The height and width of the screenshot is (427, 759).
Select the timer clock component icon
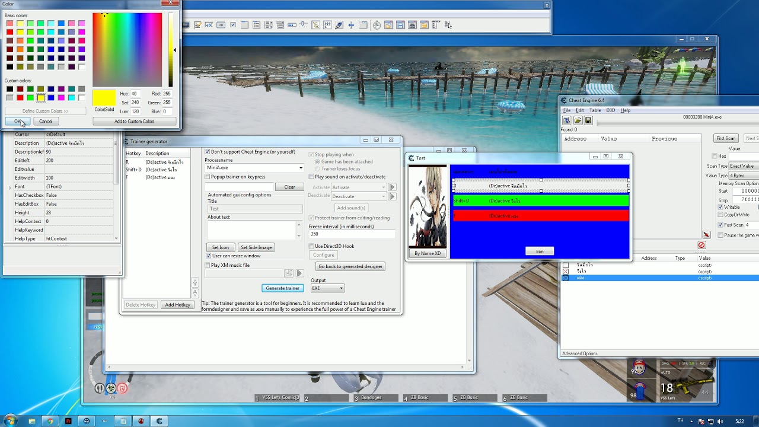tap(377, 25)
